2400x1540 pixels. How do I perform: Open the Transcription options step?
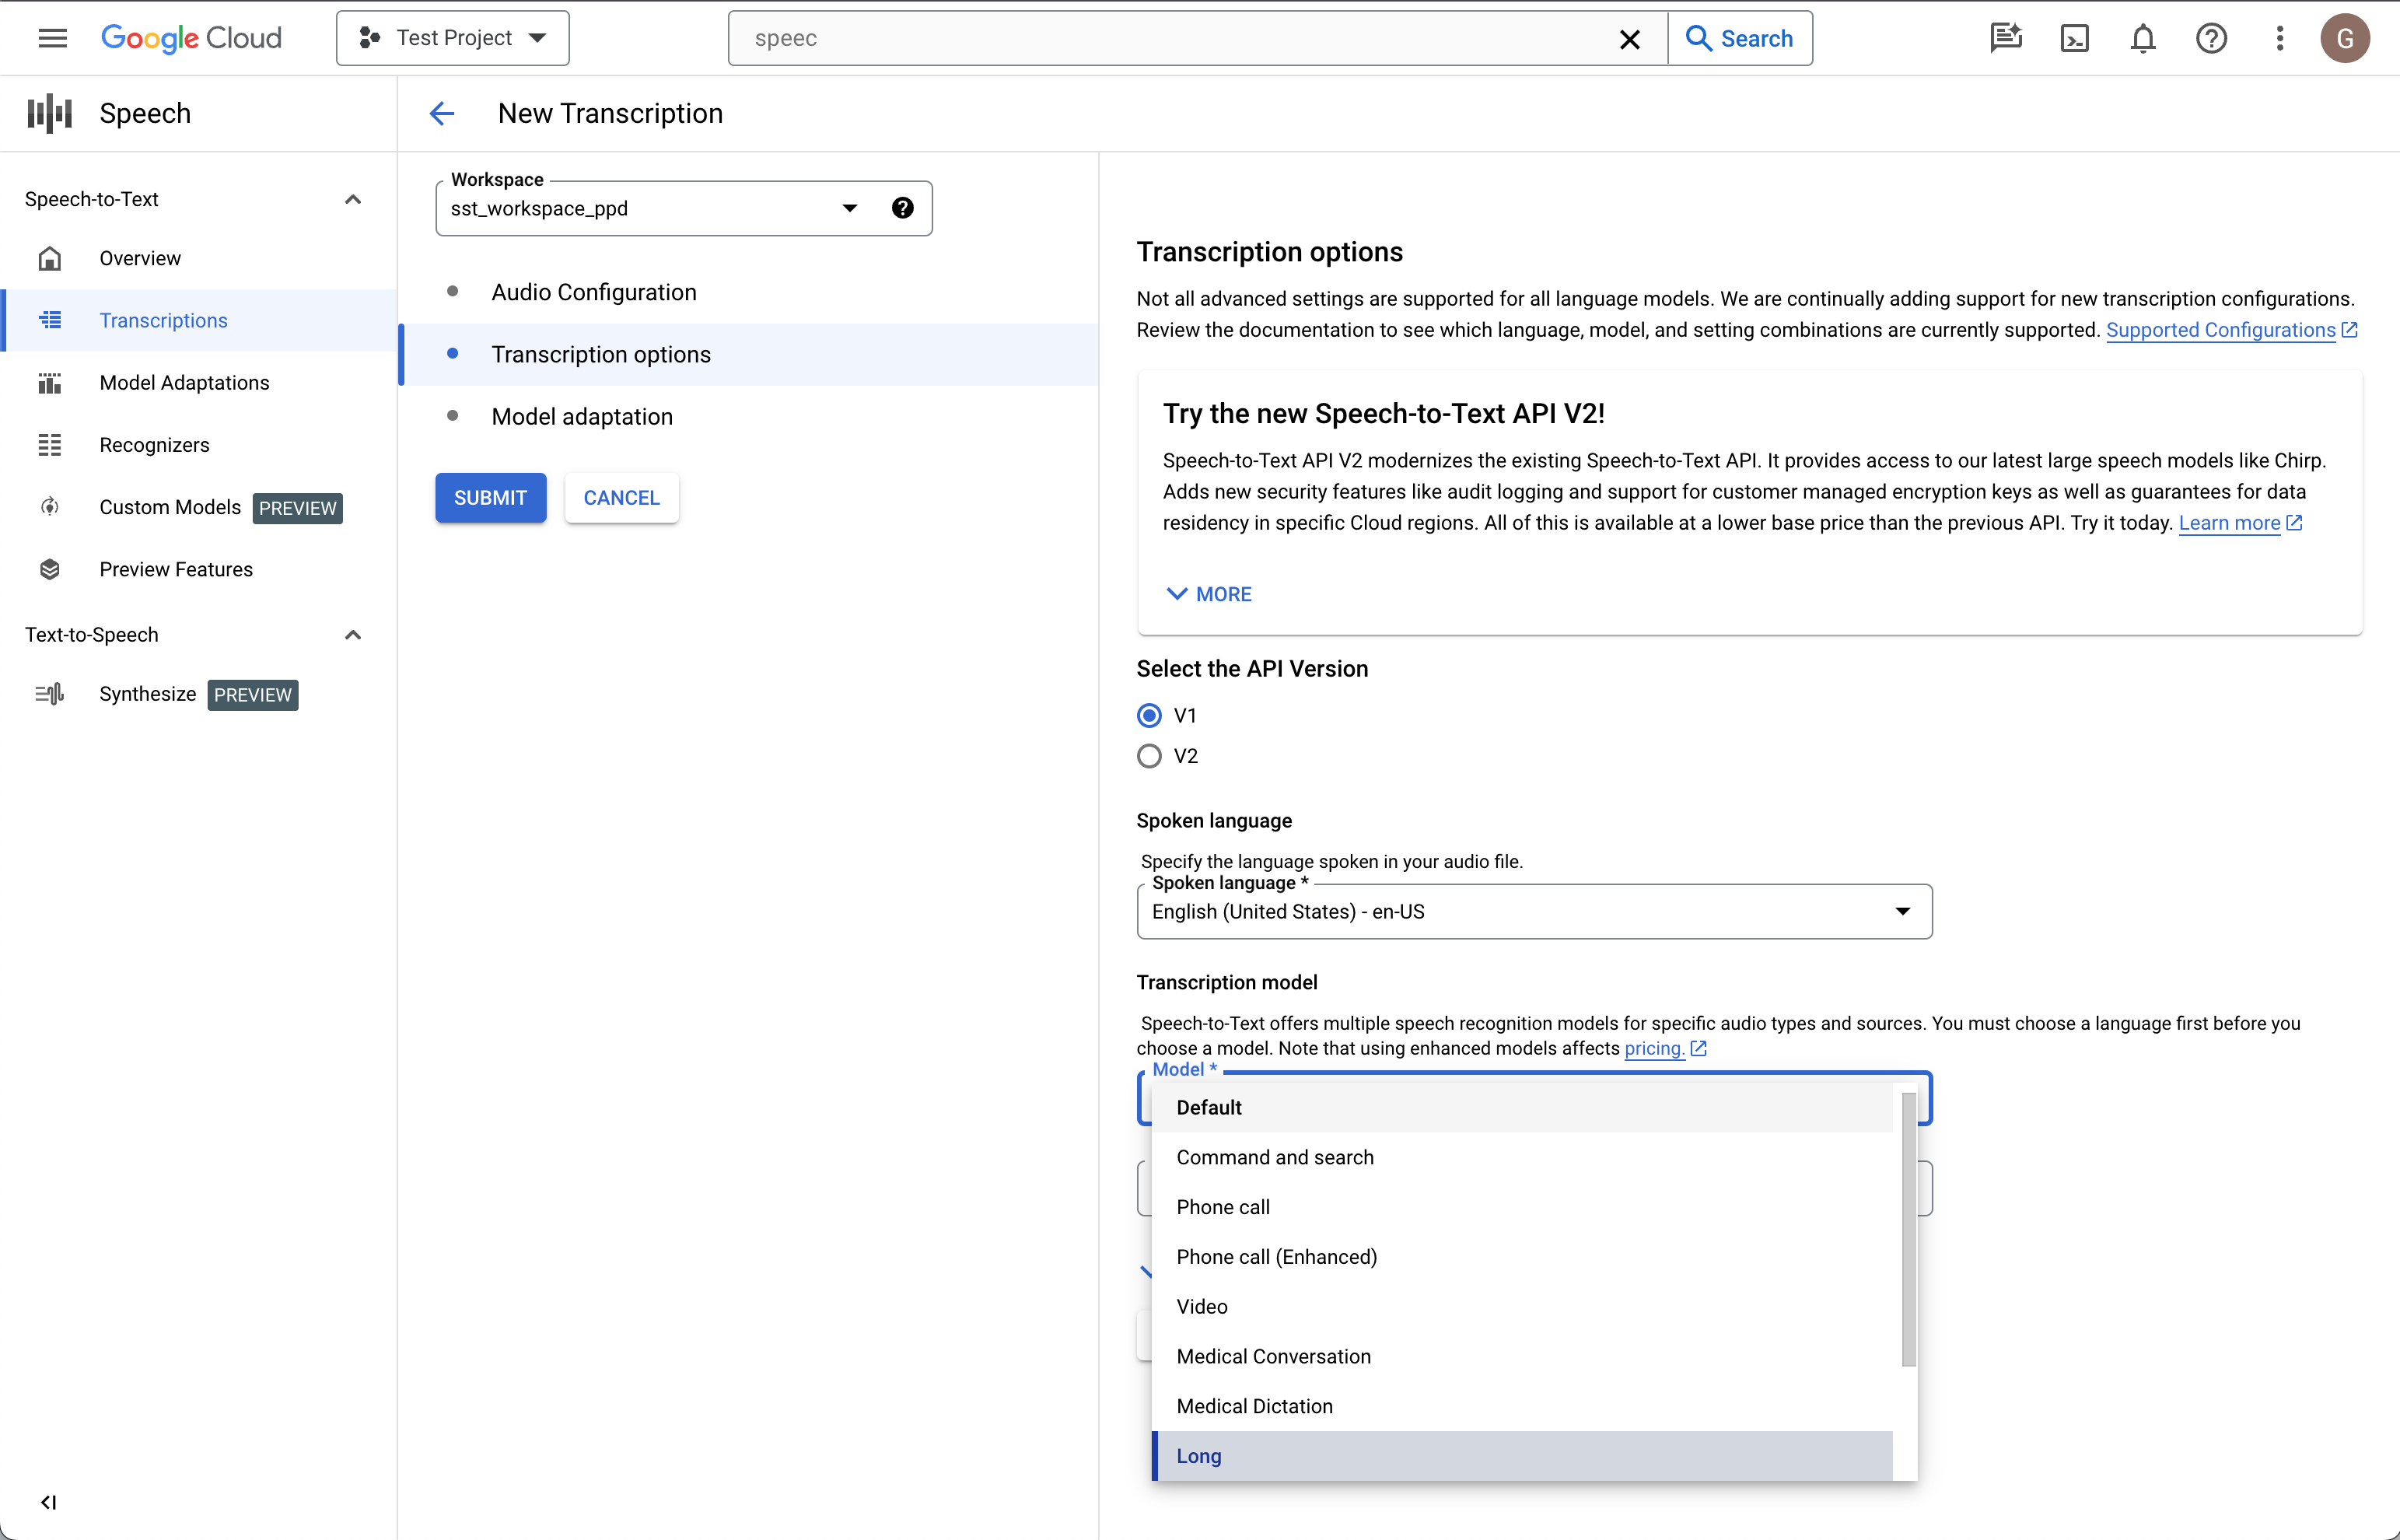tap(600, 352)
